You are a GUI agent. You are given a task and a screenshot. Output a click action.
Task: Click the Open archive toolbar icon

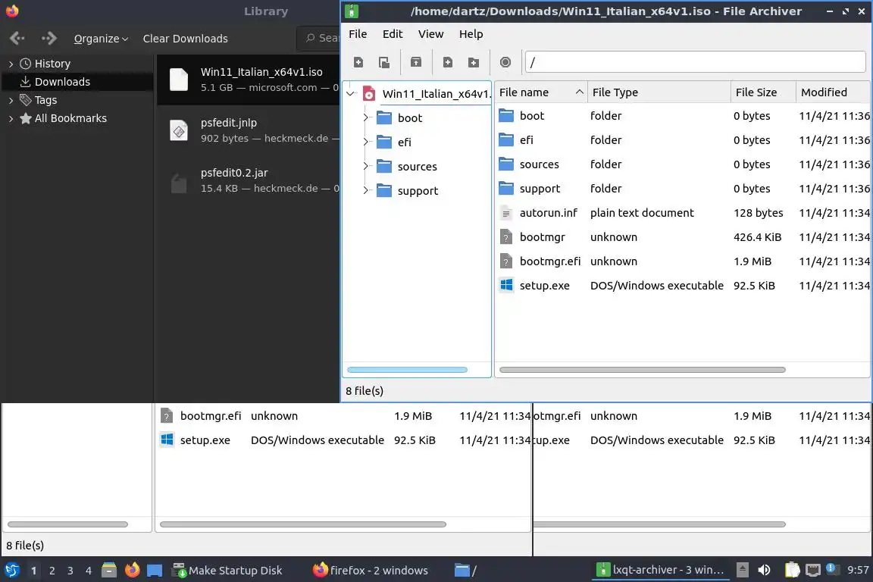click(383, 62)
